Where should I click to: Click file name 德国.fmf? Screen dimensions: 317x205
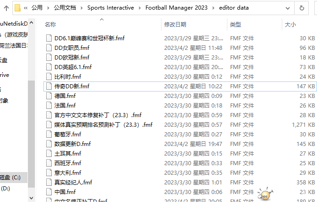click(65, 96)
